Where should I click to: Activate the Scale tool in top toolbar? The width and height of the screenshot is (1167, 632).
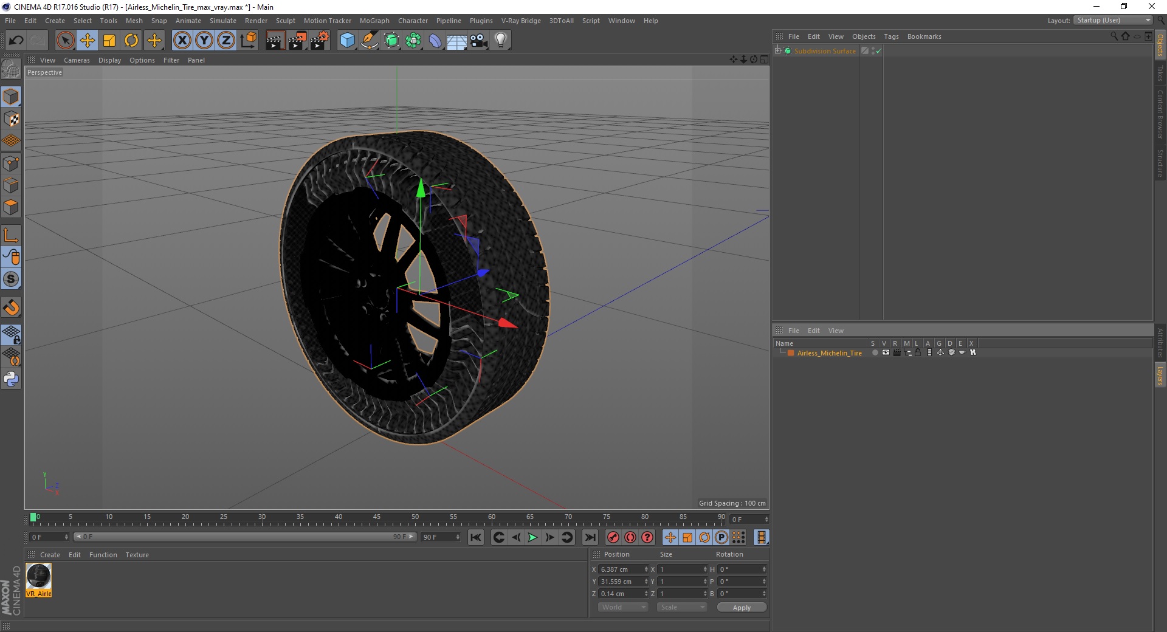tap(109, 41)
